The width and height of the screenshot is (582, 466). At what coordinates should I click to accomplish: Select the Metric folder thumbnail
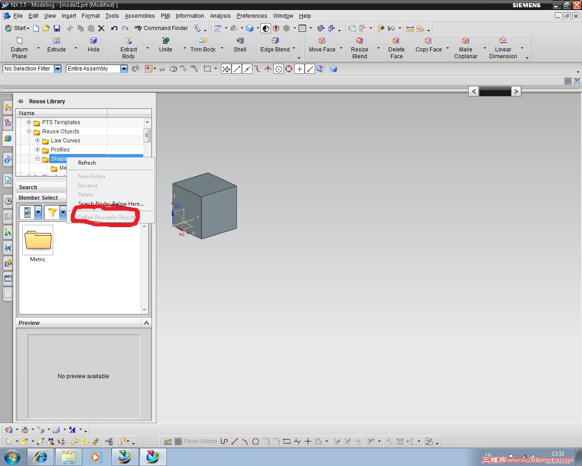click(x=38, y=240)
